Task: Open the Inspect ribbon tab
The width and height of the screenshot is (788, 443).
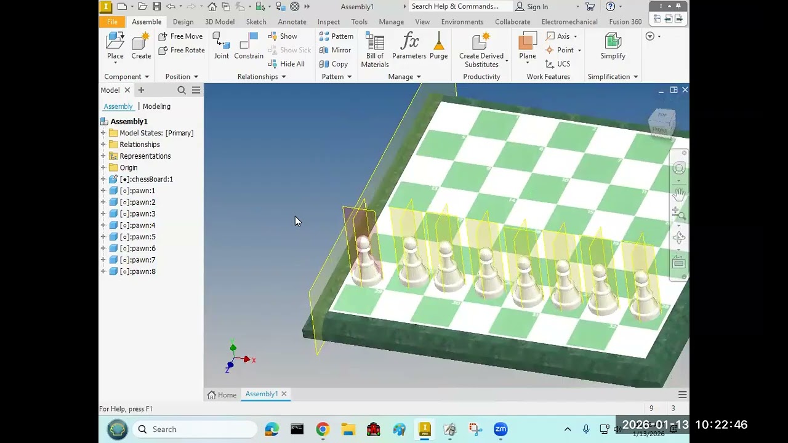Action: (329, 22)
